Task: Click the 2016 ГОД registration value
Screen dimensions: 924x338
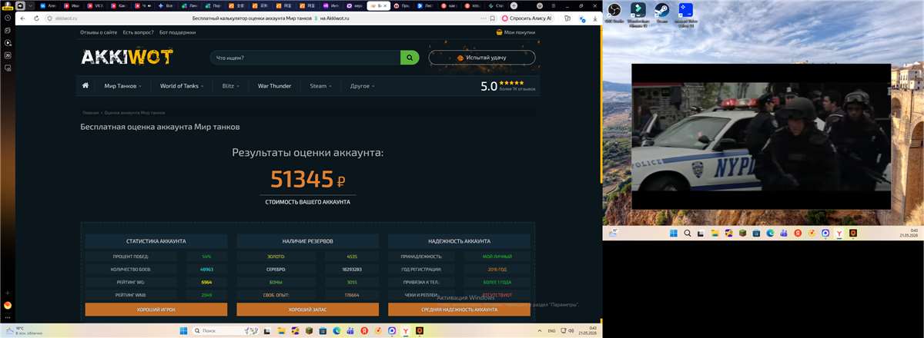Action: tap(497, 269)
